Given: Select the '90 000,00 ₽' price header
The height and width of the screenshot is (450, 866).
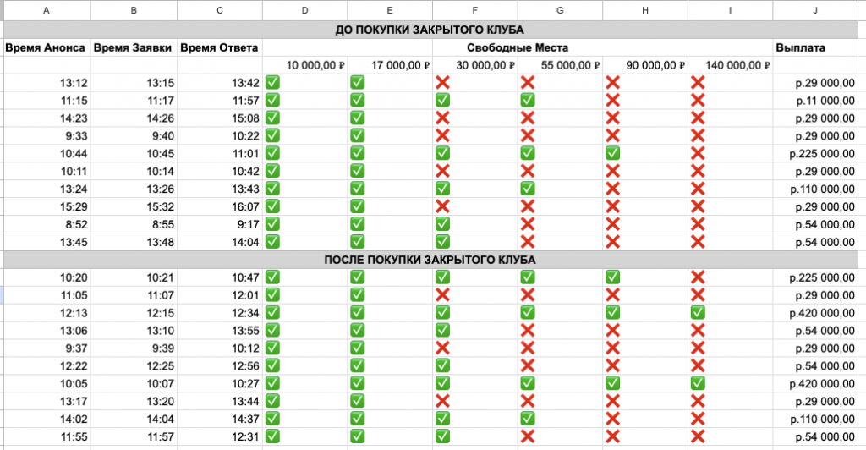Looking at the screenshot, I should coord(645,65).
